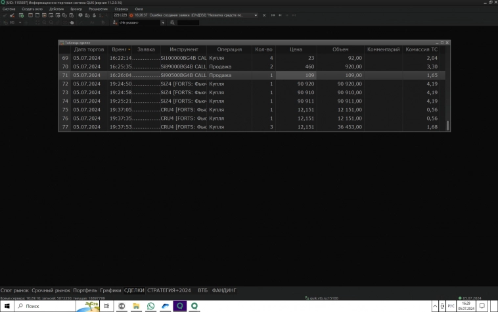Click the active QUIK taskbar icon
The width and height of the screenshot is (498, 312).
(x=179, y=306)
